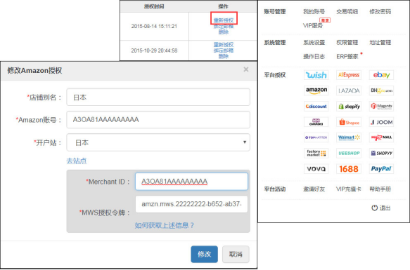Click 删除 in the 2015-08-14 row
Image resolution: width=410 pixels, height=270 pixels.
point(224,32)
